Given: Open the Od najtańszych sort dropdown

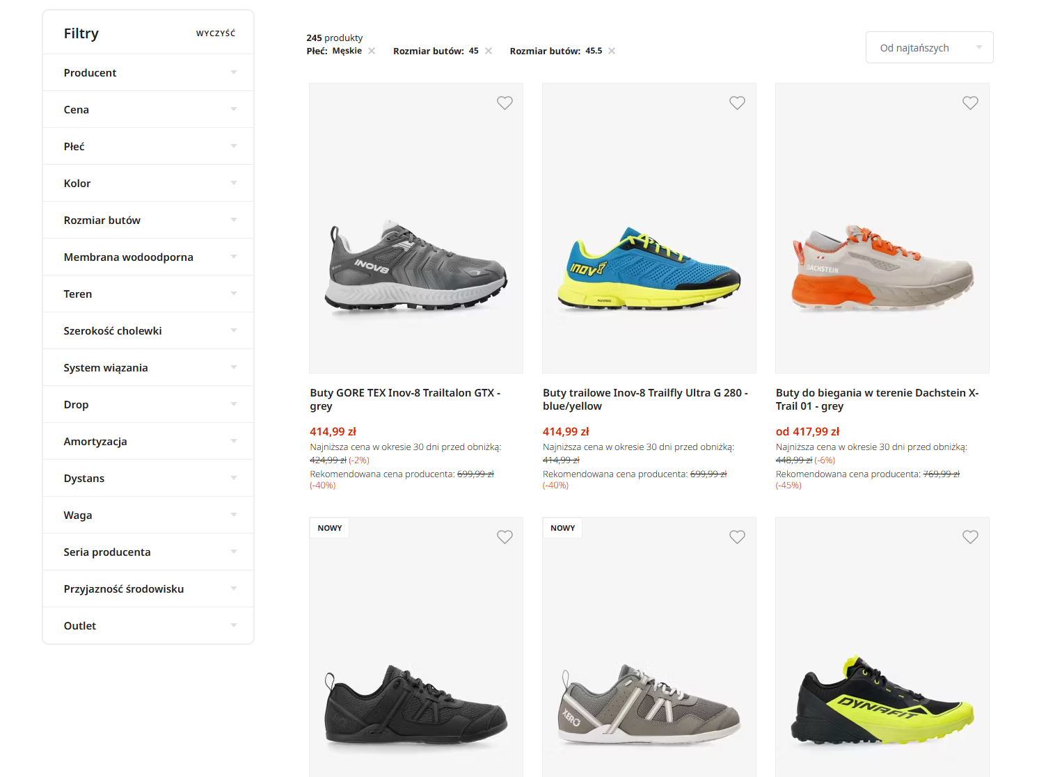Looking at the screenshot, I should 929,47.
